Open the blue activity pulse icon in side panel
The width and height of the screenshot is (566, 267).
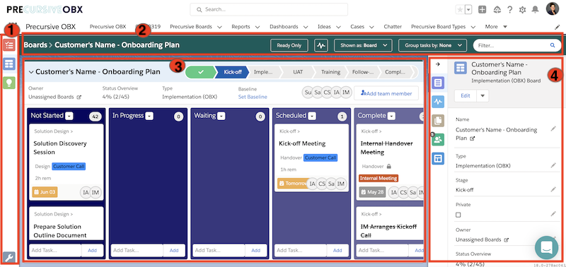coord(438,102)
